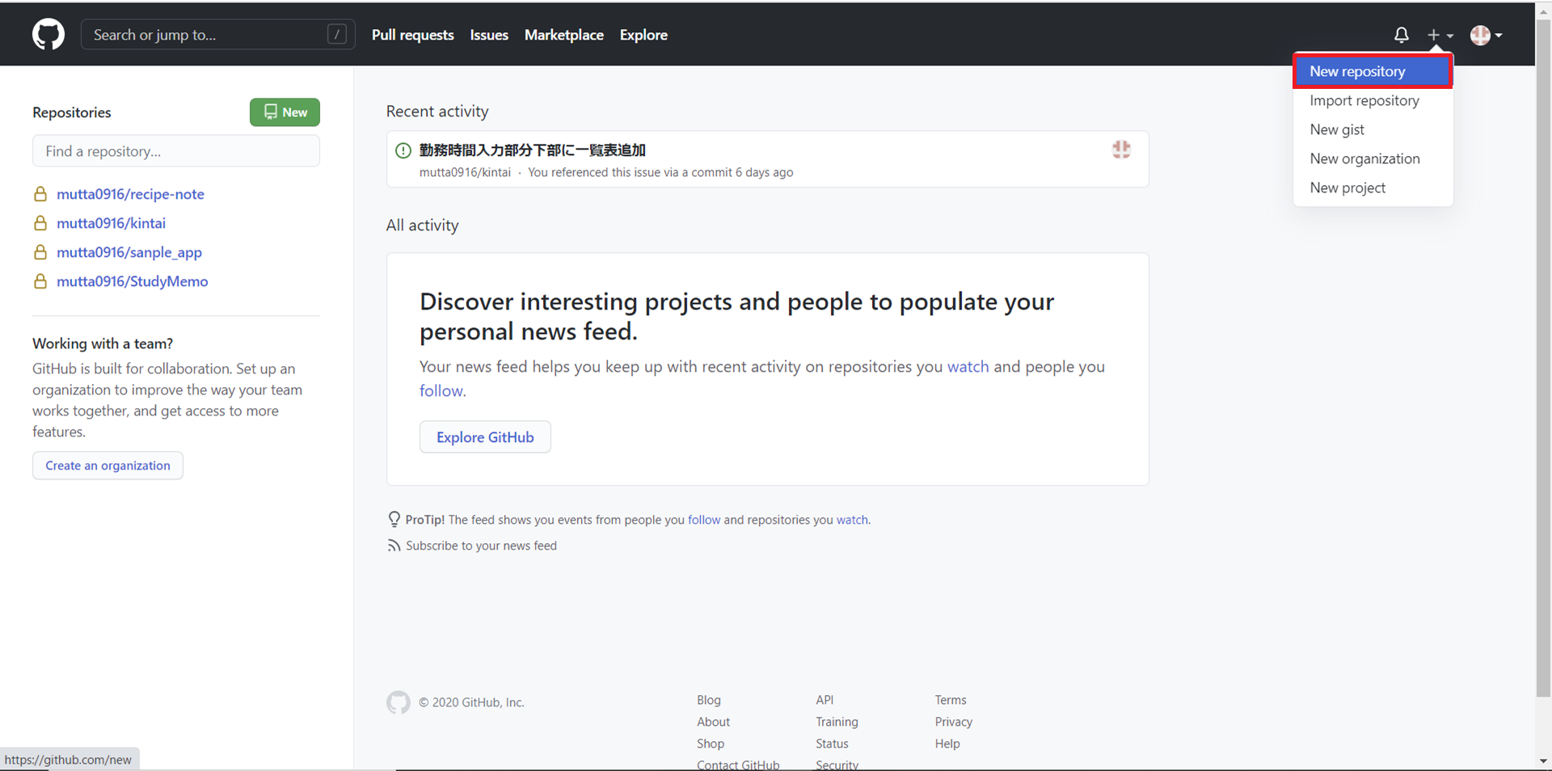Open the mutta0916/recipe-note repository
This screenshot has width=1552, height=771.
point(130,194)
